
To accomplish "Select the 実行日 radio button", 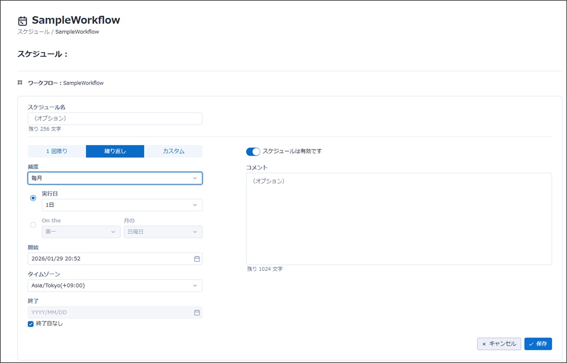I will click(33, 198).
